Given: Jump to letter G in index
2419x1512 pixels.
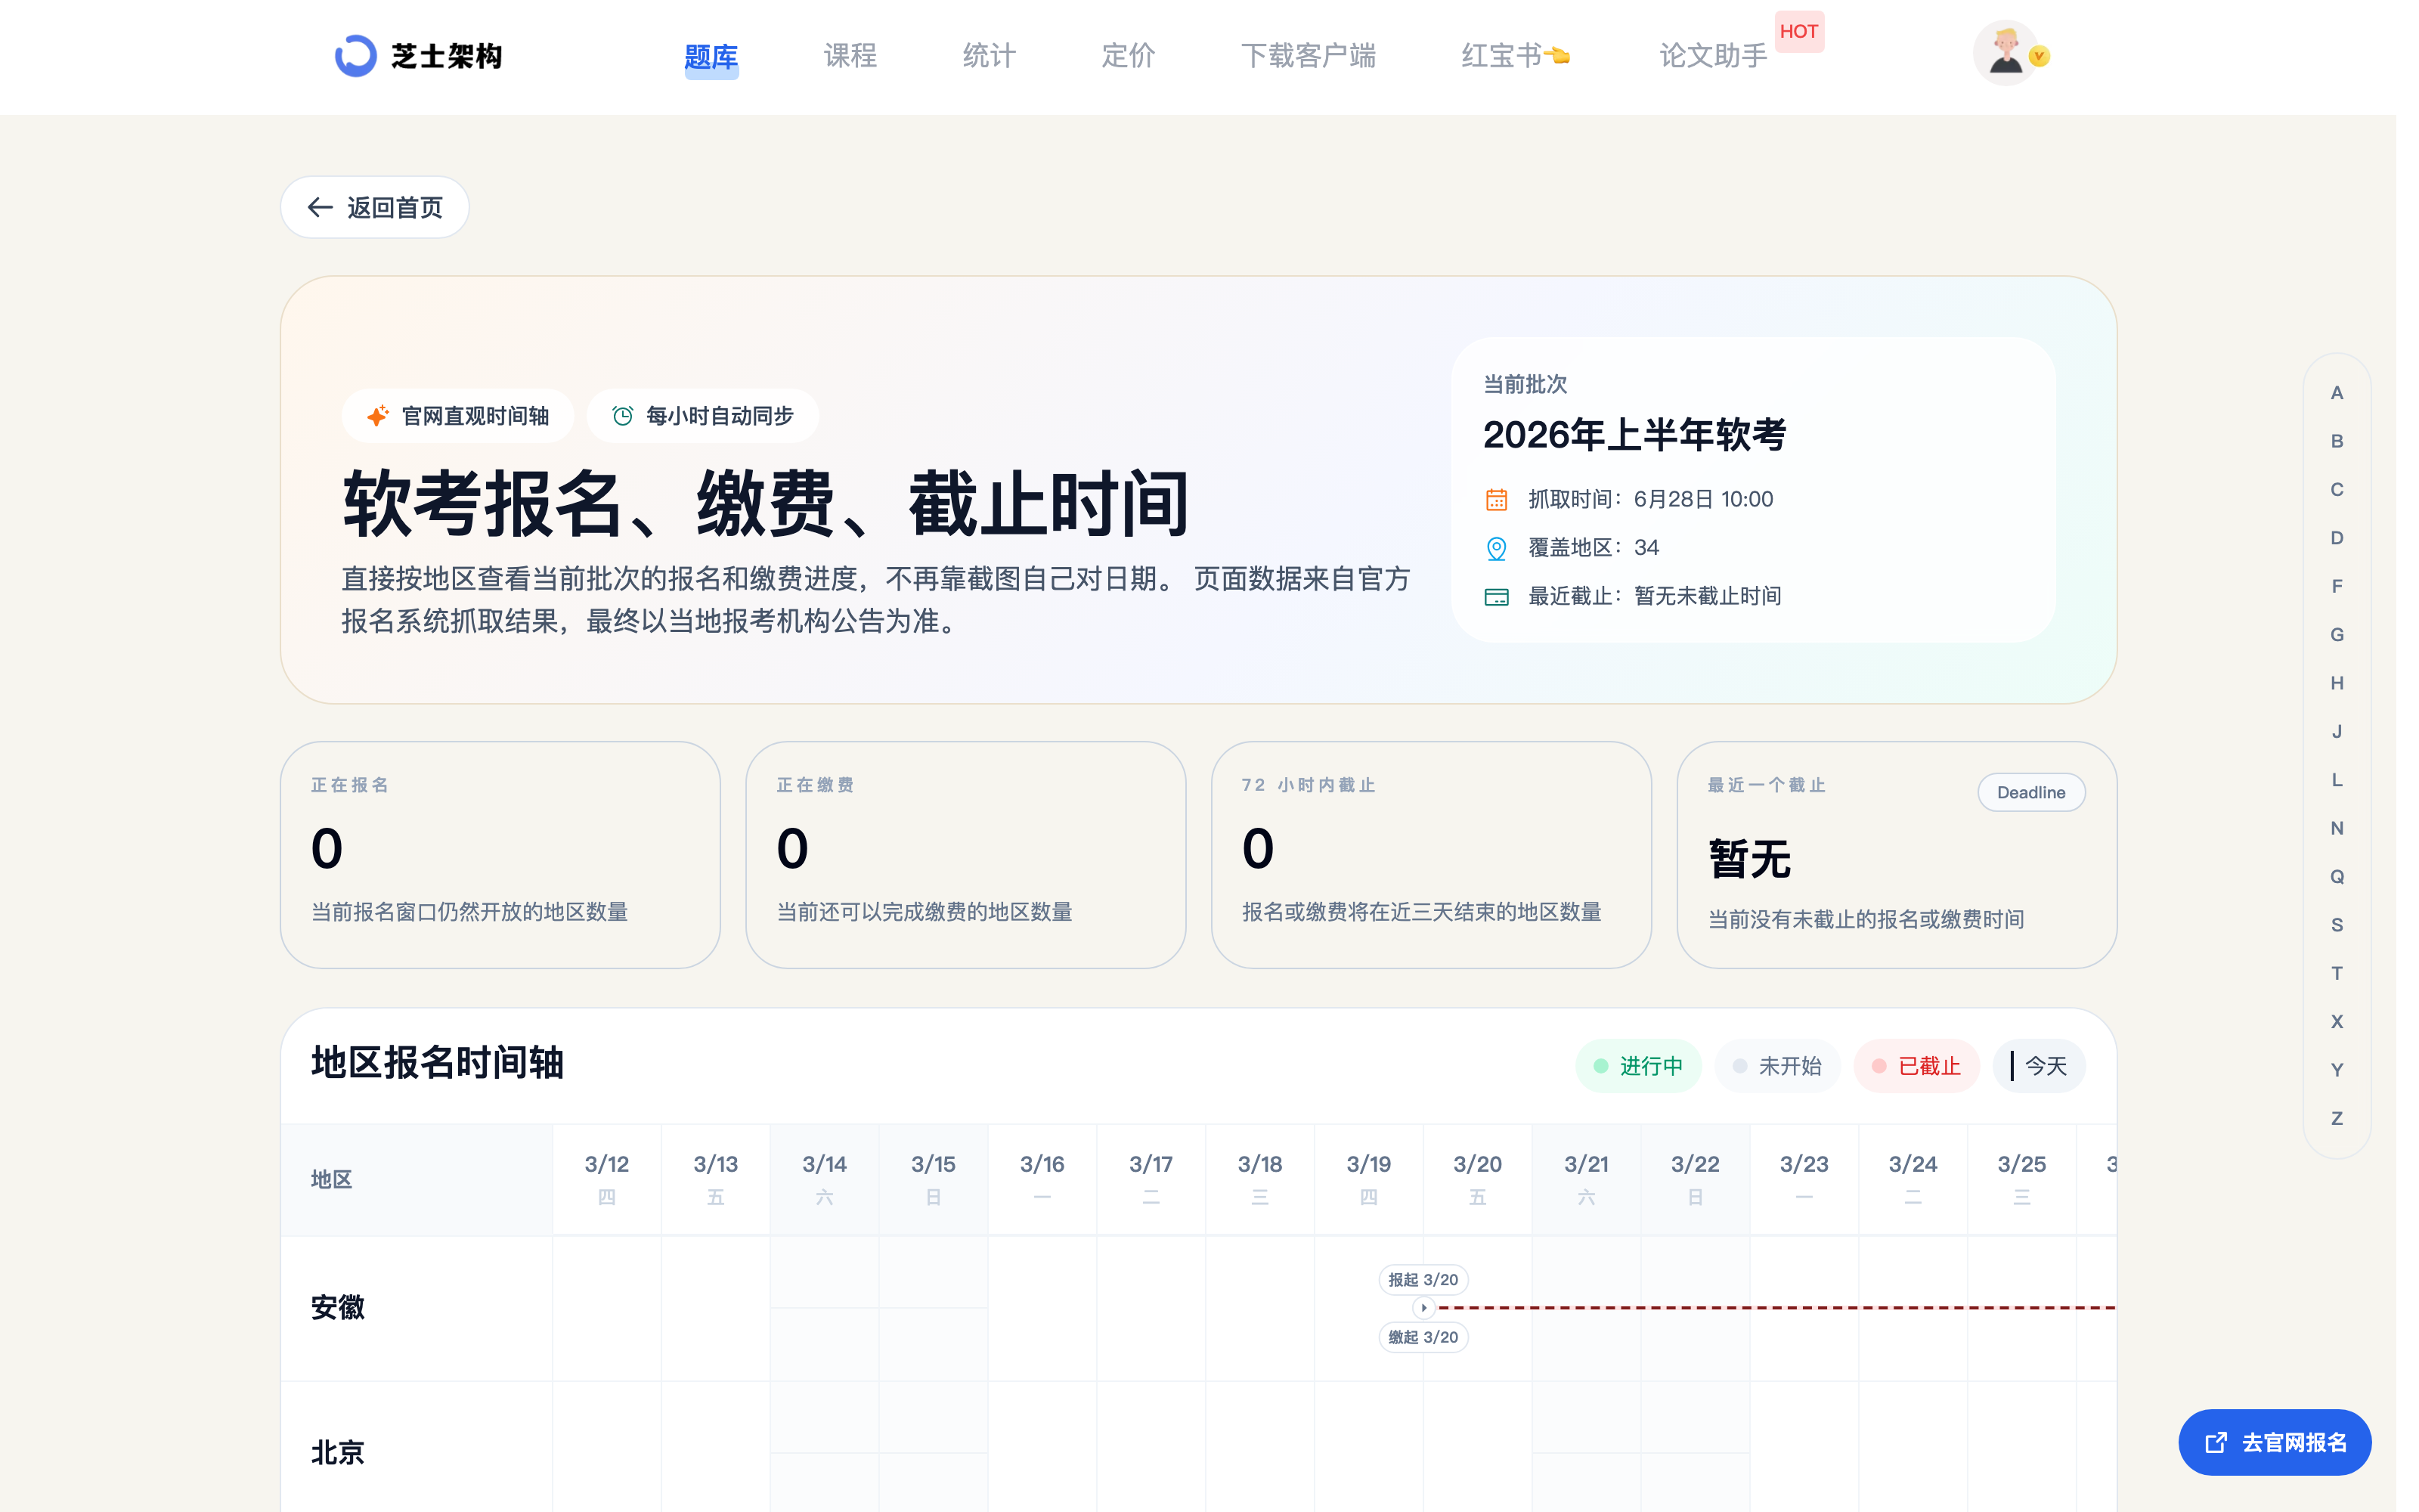Looking at the screenshot, I should coord(2337,635).
